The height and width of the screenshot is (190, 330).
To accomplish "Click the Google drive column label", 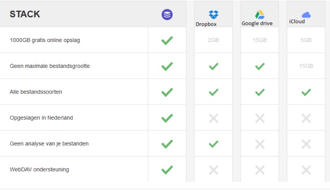I will [257, 23].
